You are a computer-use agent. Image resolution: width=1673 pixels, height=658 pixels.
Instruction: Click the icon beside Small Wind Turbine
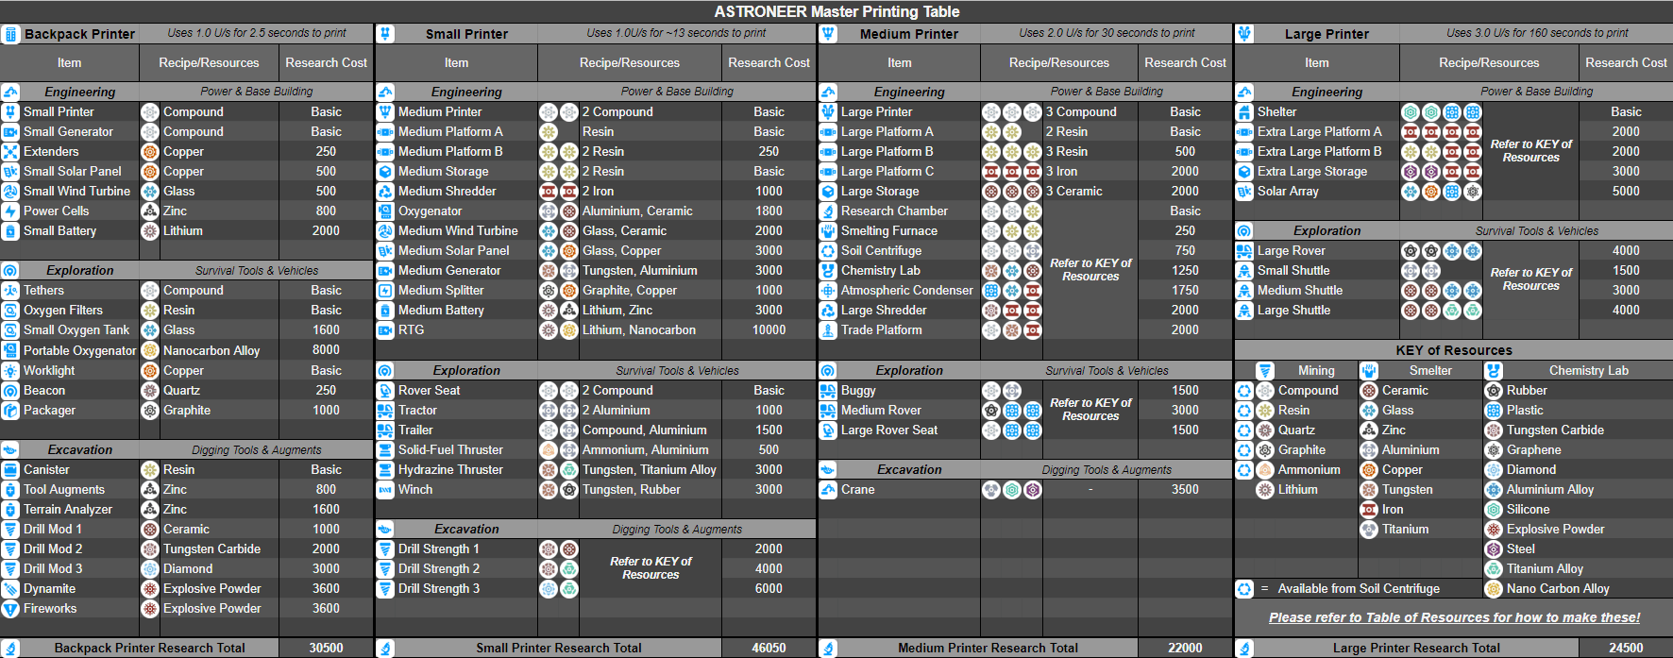[10, 192]
